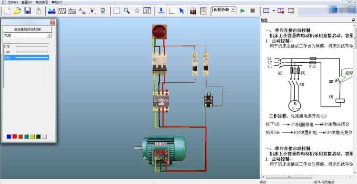The width and height of the screenshot is (357, 184).
Task: Click the blue download arrow icon
Action: coord(161,10)
